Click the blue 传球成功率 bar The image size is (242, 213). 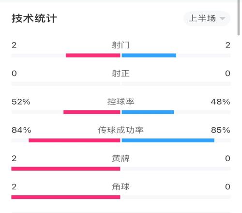click(168, 140)
